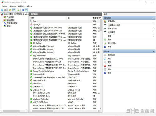Viewport: 156px width, 116px height.
Task: Collapse the Block section in Actions pane
Action: click(154, 51)
